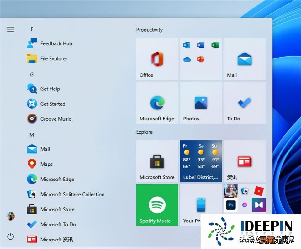
Task: Launch File Explorer from the app list
Action: 47,58
